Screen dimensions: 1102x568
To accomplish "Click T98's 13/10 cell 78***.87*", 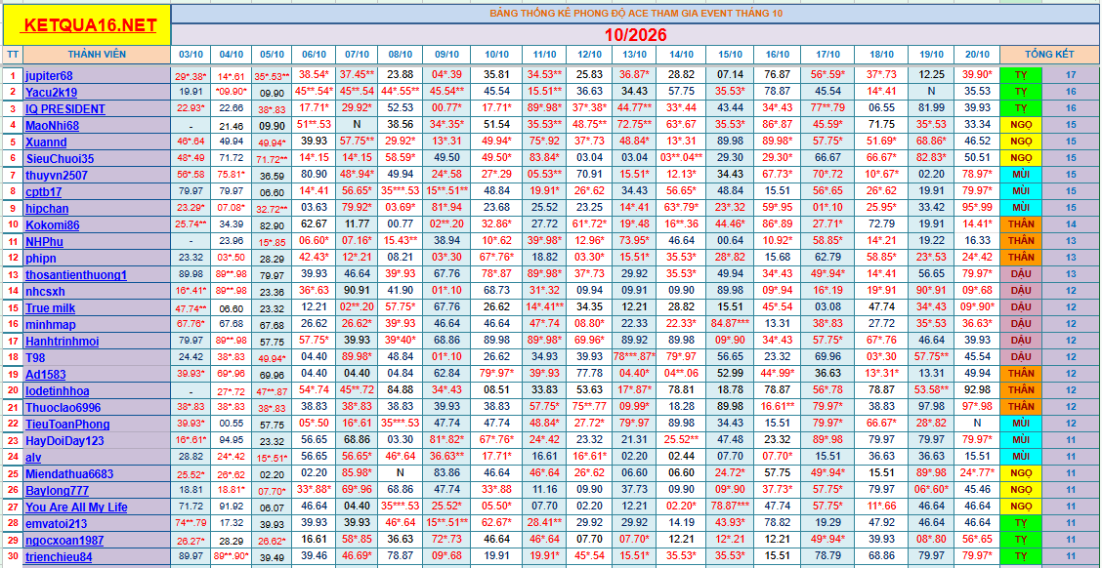I will pyautogui.click(x=636, y=357).
